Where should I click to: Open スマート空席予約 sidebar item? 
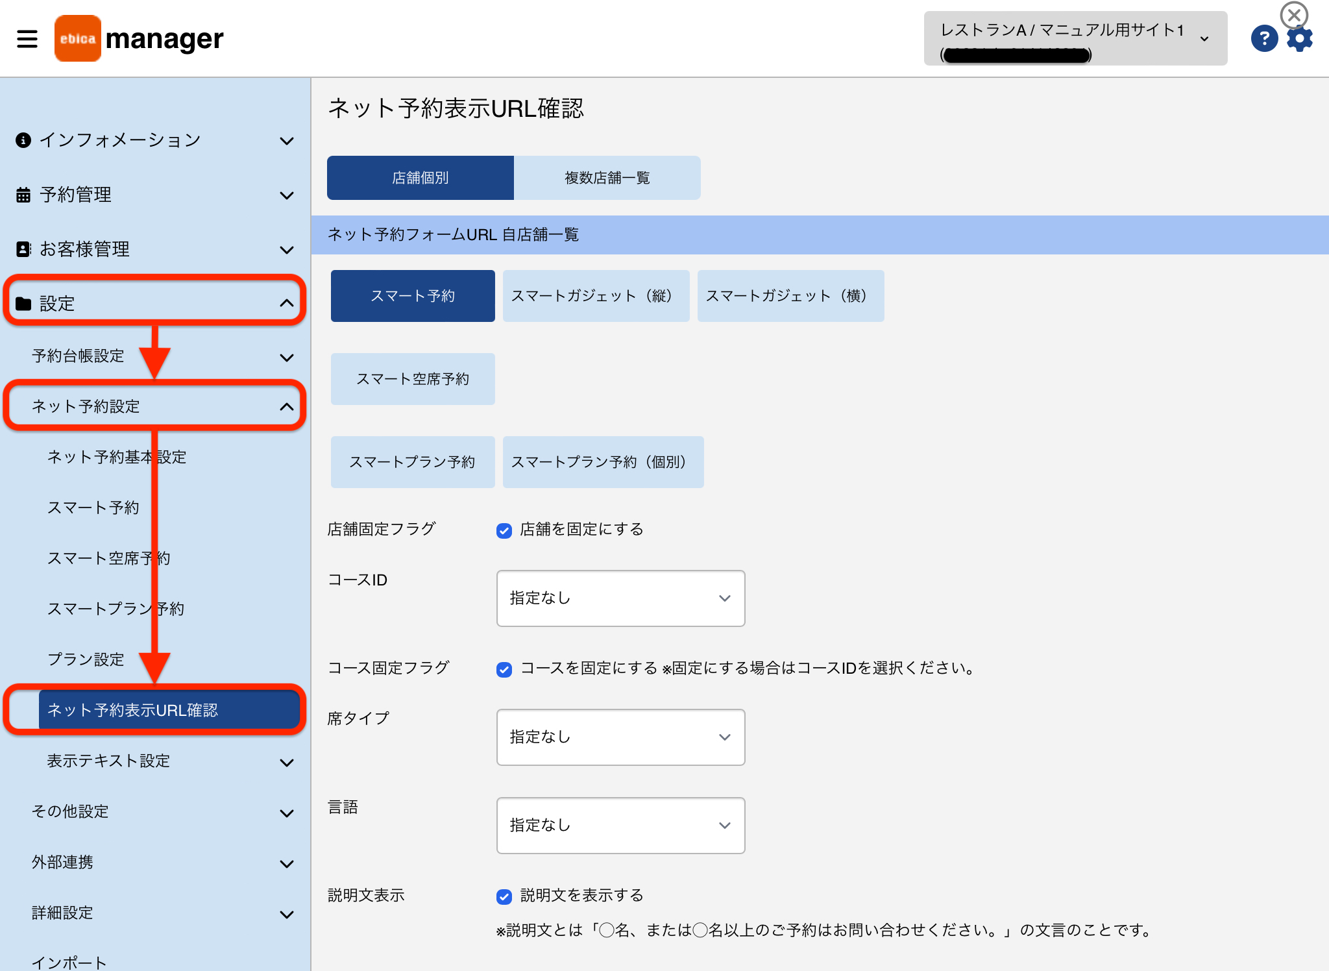pyautogui.click(x=109, y=558)
